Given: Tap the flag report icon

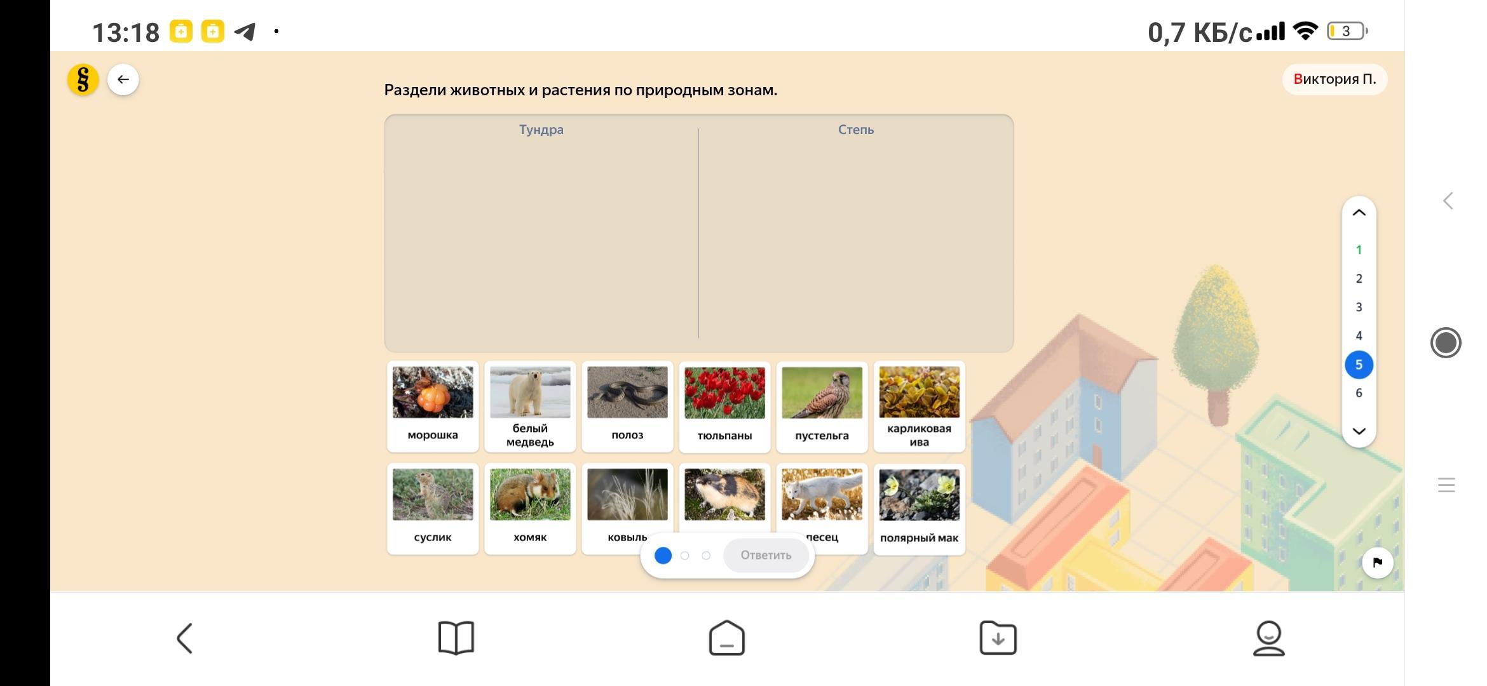Looking at the screenshot, I should tap(1377, 562).
